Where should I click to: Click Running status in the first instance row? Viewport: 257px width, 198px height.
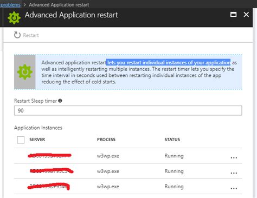[x=174, y=156]
